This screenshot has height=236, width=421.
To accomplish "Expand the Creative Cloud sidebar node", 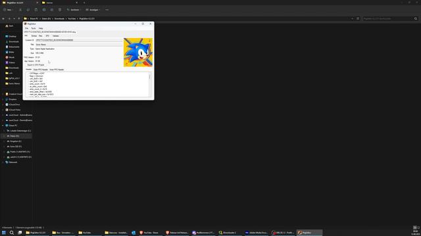I will click(x=3, y=94).
